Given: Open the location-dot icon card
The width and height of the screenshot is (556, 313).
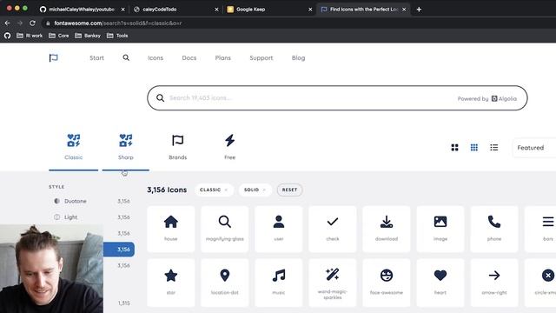Looking at the screenshot, I should (x=225, y=283).
